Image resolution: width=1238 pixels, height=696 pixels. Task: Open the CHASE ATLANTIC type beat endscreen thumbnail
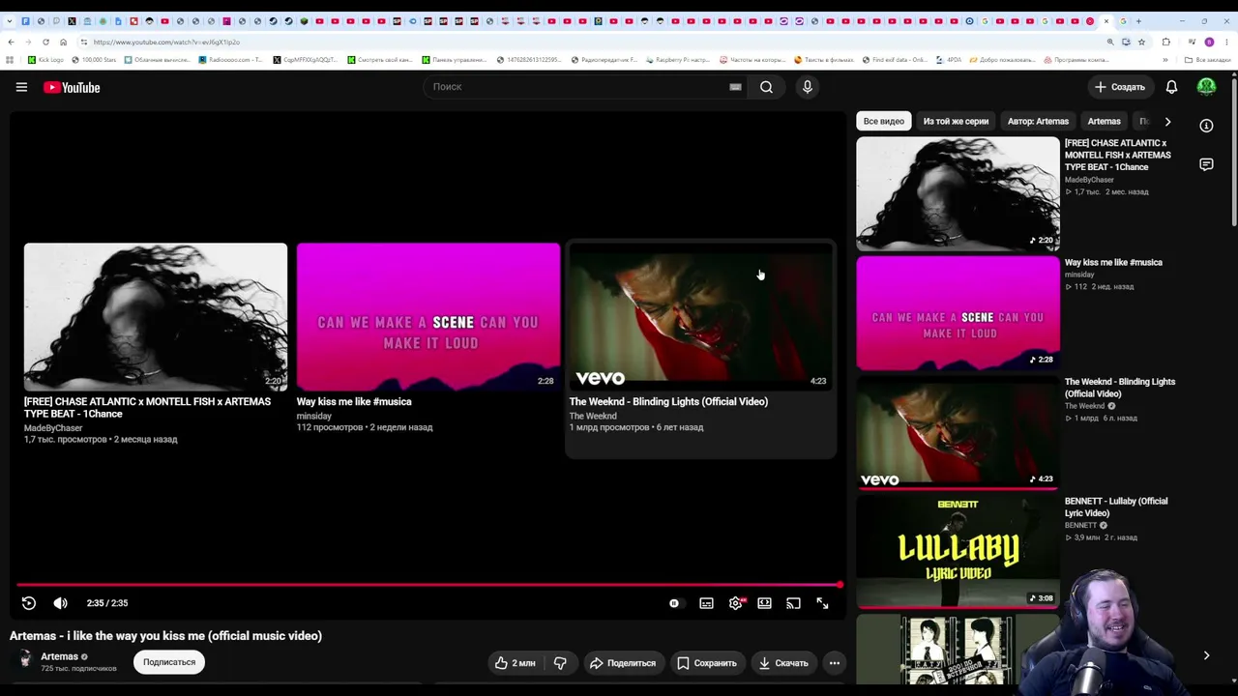pos(156,317)
